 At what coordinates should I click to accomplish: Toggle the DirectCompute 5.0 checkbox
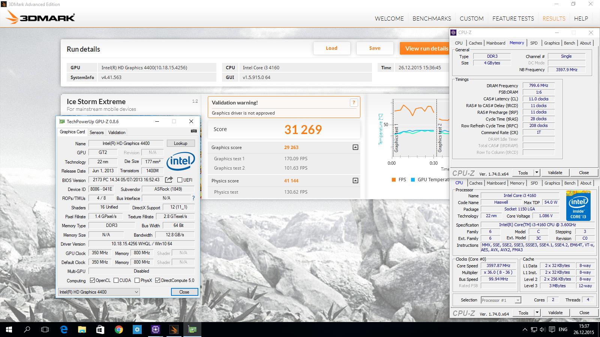[157, 280]
